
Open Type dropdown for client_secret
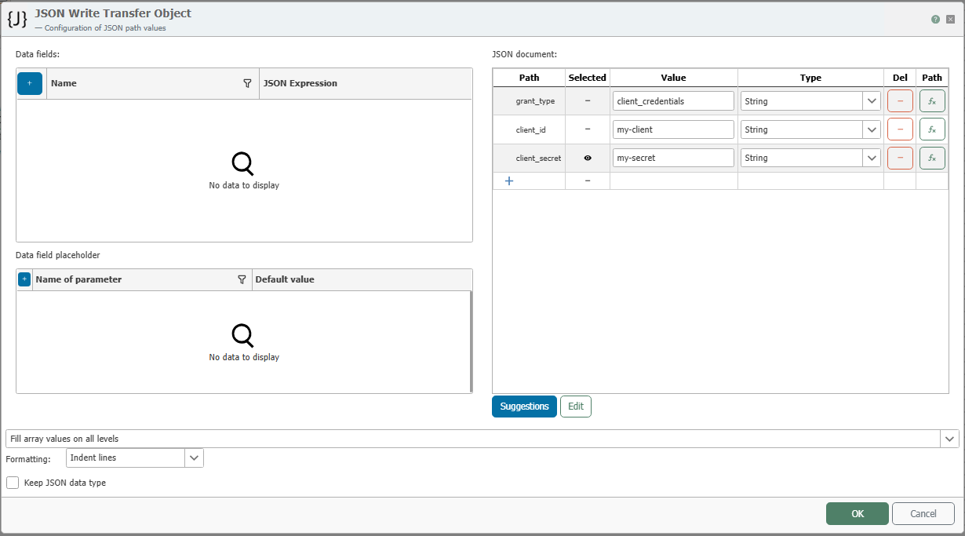pyautogui.click(x=872, y=158)
